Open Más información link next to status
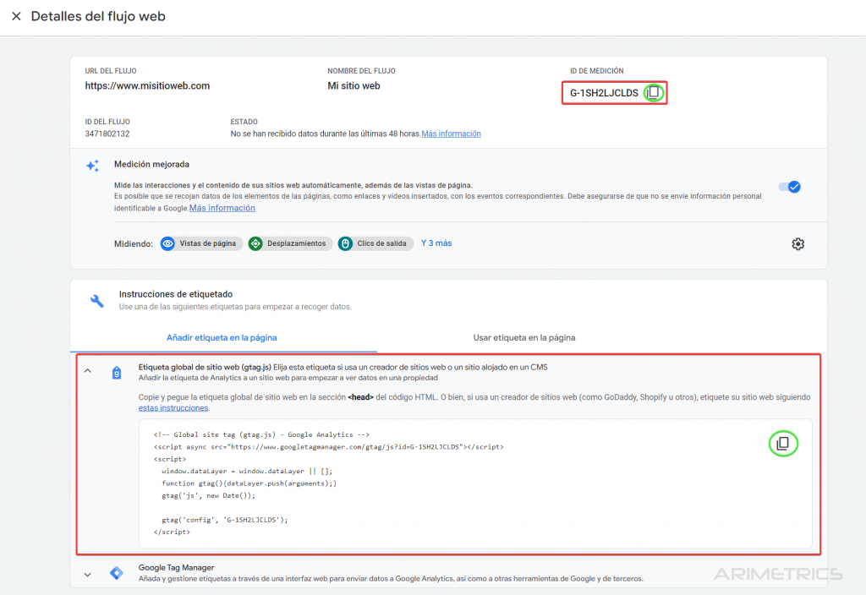866x595 pixels. [451, 134]
